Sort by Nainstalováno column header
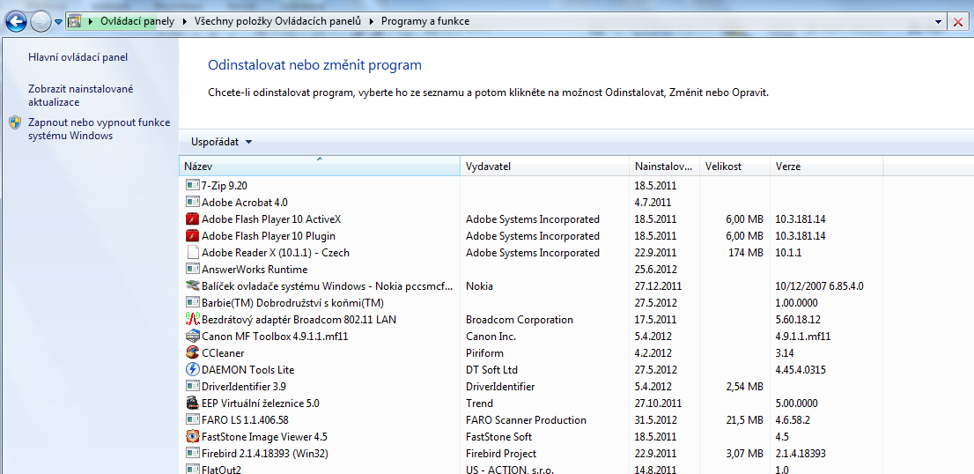 [x=664, y=167]
